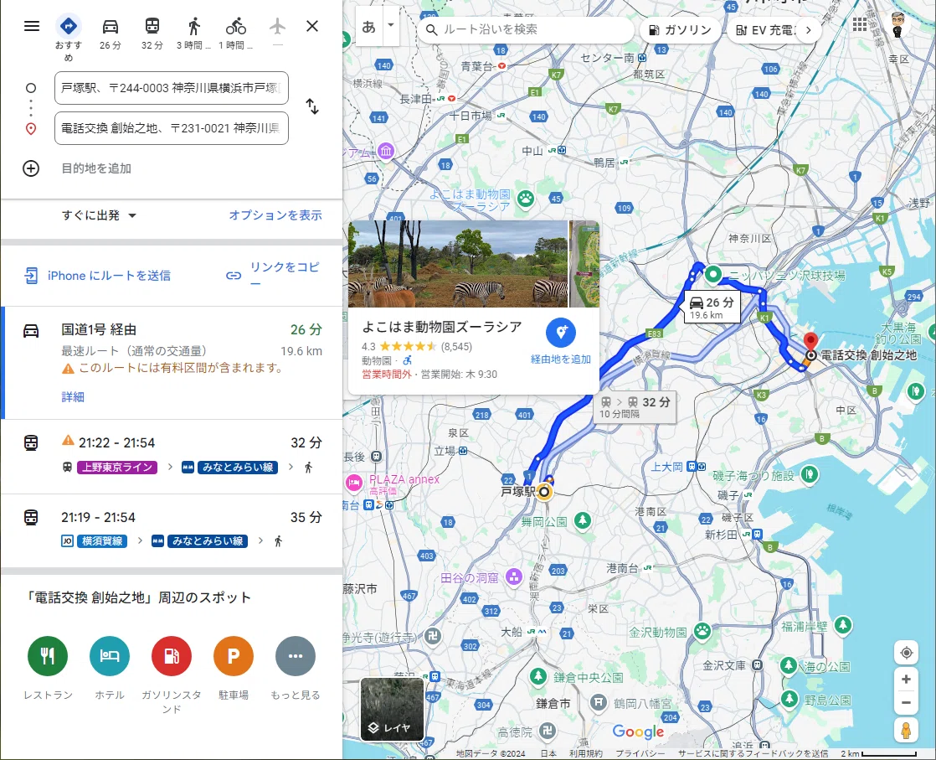Select the 国道1号 経由 driving route
936x760 pixels.
[x=172, y=363]
